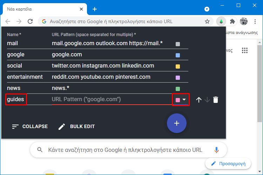Image resolution: width=263 pixels, height=175 pixels.
Task: Open the green tree tab-groups extension icon
Action: (221, 21)
